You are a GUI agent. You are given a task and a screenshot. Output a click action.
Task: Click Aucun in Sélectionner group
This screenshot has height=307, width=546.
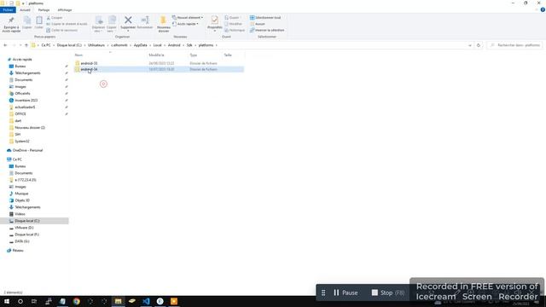click(258, 24)
